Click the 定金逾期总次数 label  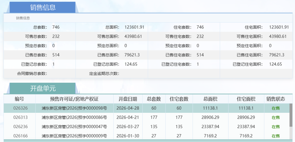[104, 74]
